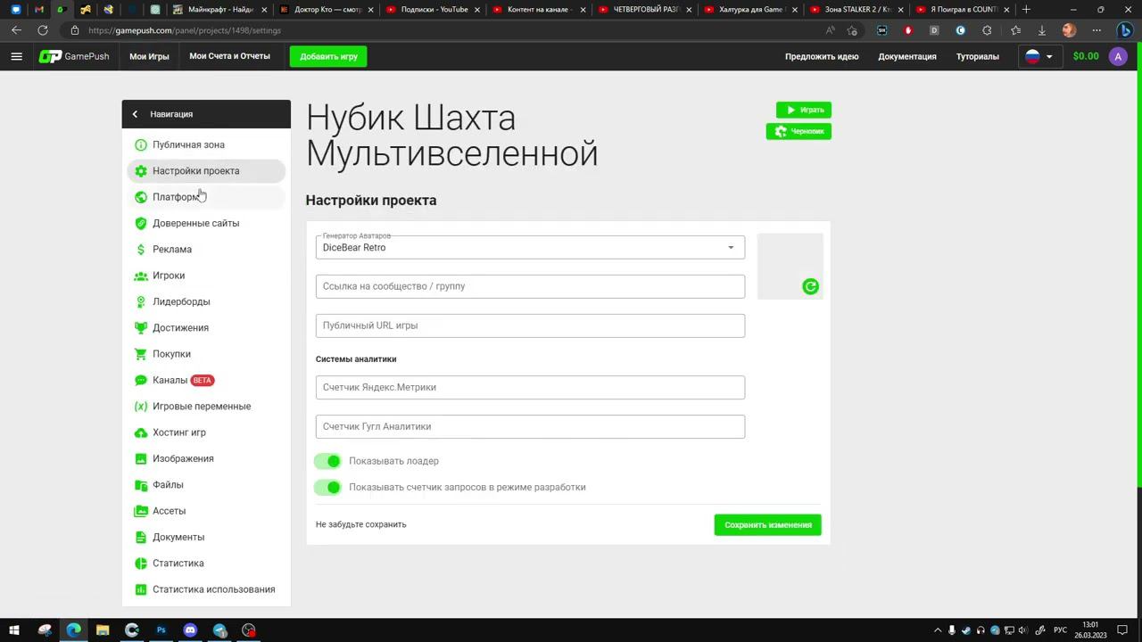Click the browser address bar URL
The height and width of the screenshot is (642, 1142).
(185, 30)
